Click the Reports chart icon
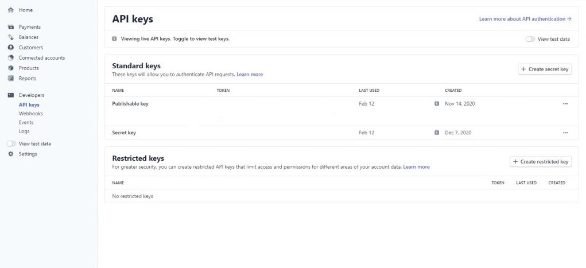 [x=11, y=79]
